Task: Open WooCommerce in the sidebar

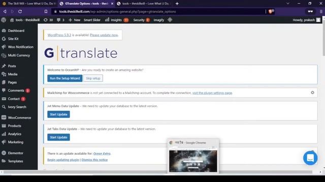Action: pyautogui.click(x=19, y=118)
